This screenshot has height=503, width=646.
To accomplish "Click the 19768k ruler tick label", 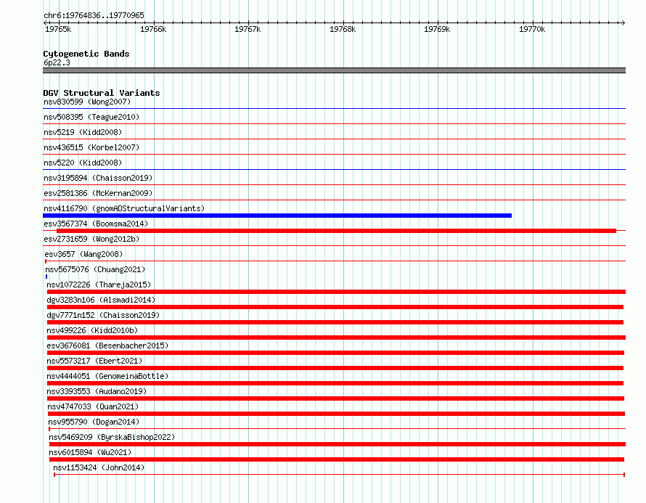I will 343,29.
